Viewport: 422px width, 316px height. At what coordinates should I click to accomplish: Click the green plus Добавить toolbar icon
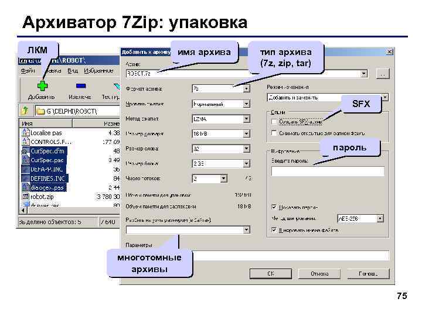tap(42, 86)
